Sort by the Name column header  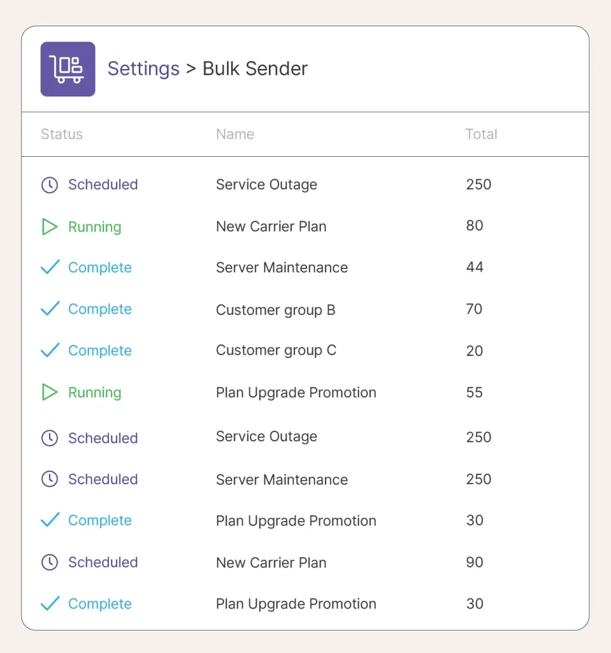point(235,134)
